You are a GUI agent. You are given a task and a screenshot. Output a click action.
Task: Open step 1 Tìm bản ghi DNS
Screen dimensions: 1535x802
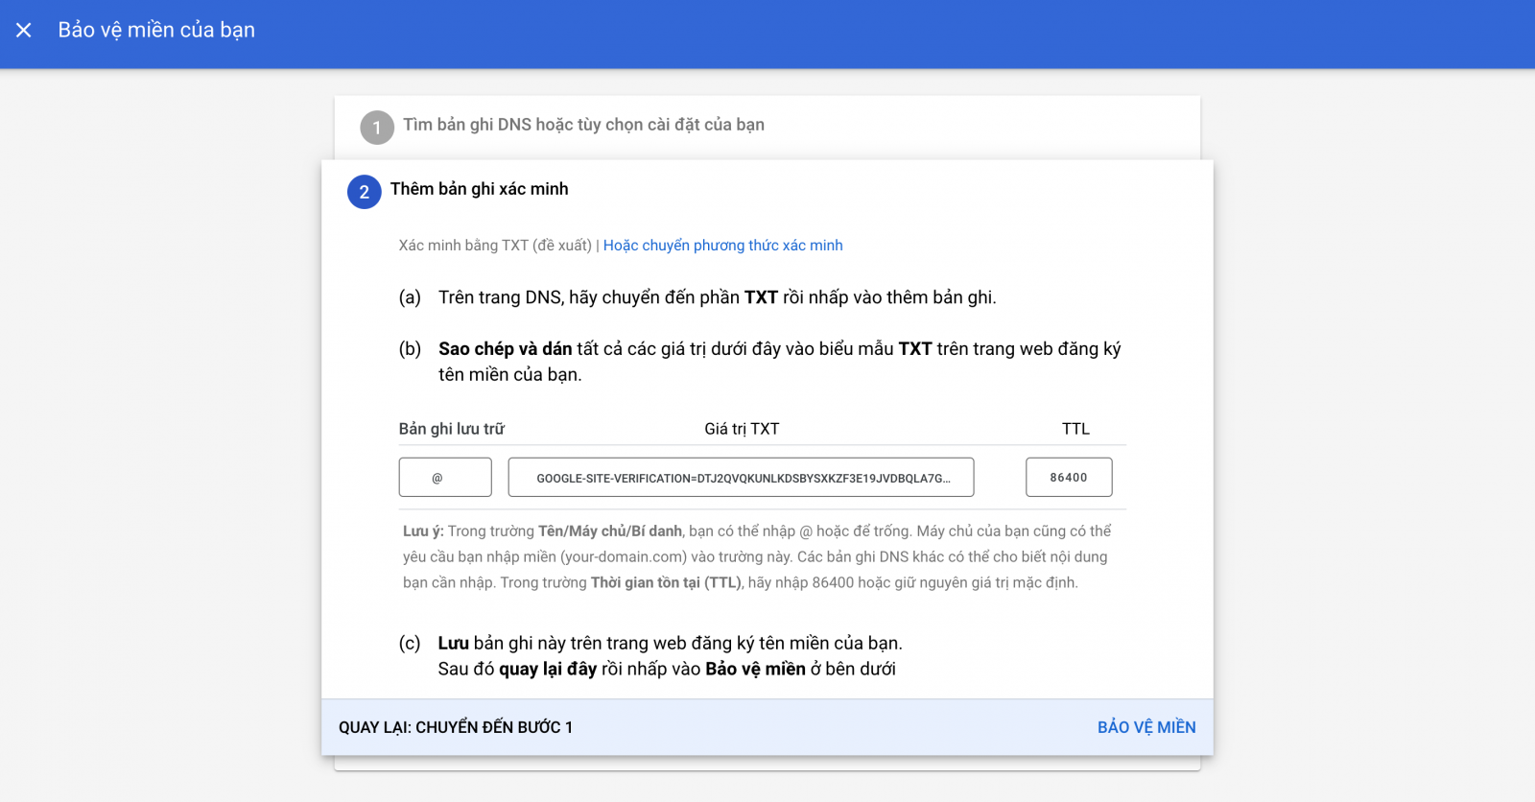[583, 125]
